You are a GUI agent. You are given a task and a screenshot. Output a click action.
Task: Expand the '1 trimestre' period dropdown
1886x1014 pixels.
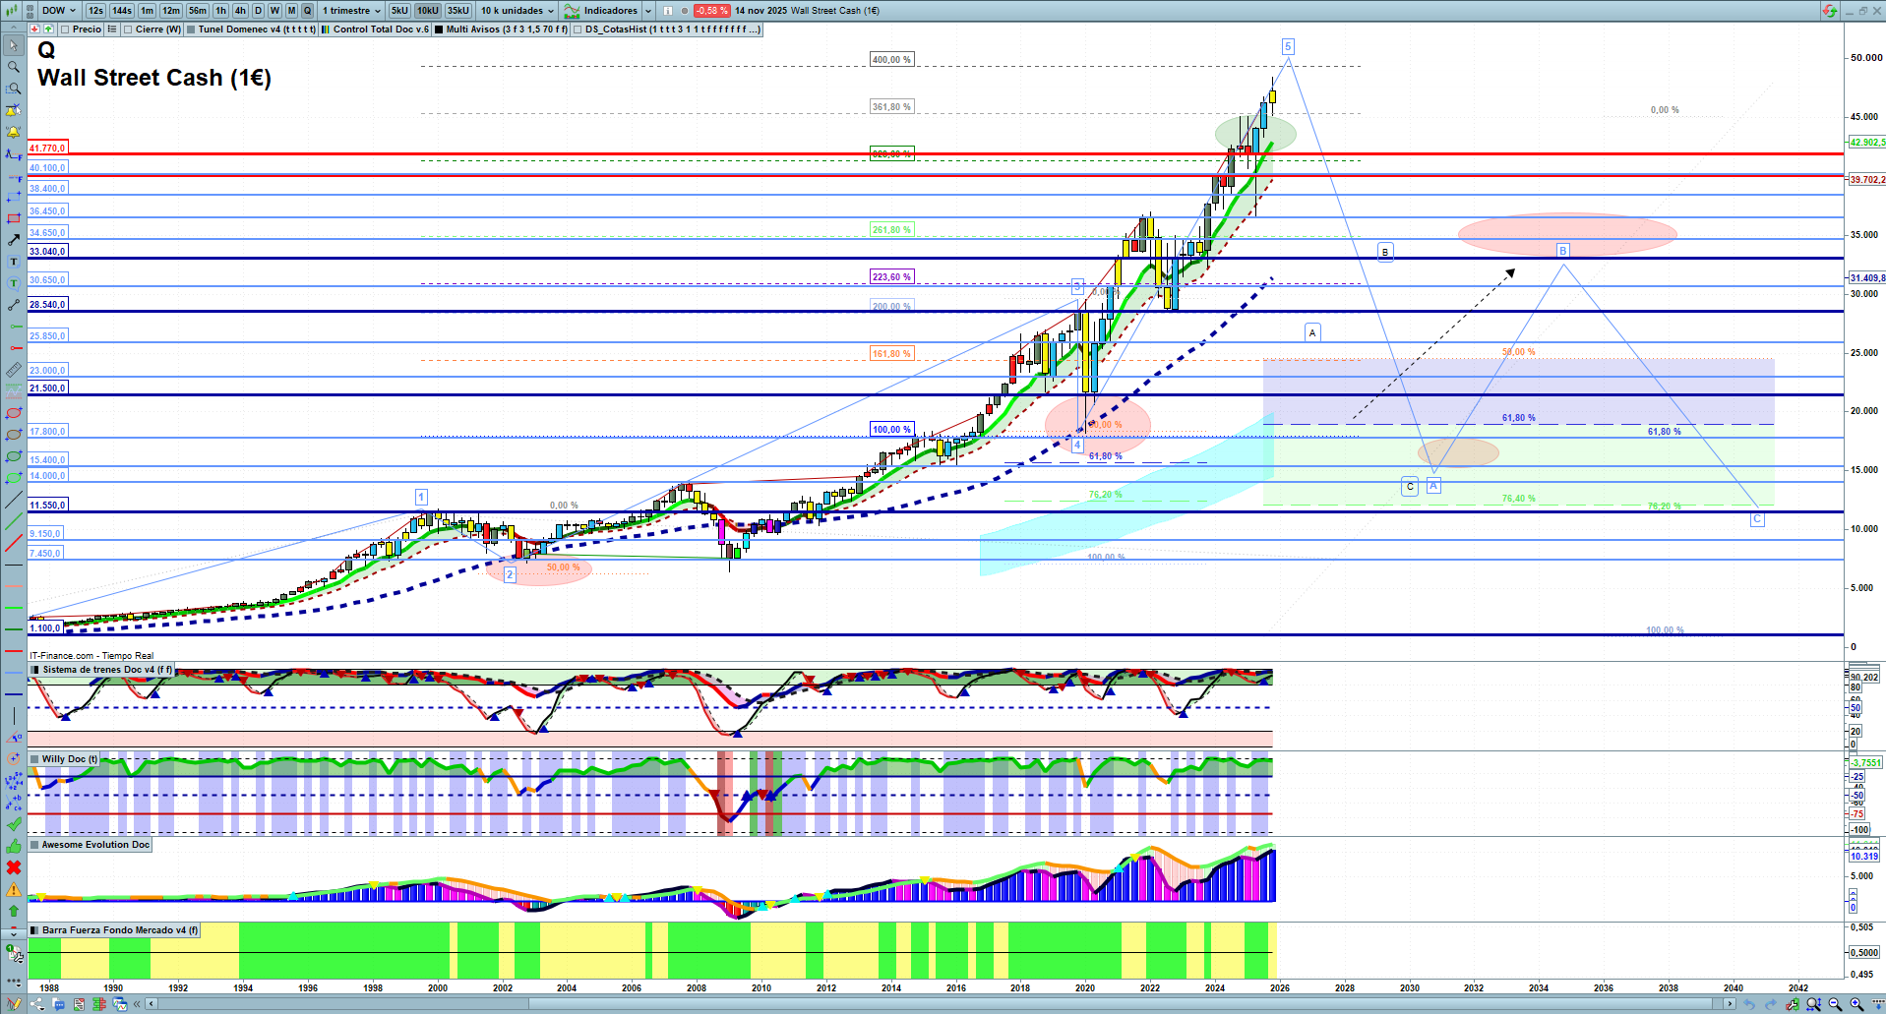click(x=351, y=11)
